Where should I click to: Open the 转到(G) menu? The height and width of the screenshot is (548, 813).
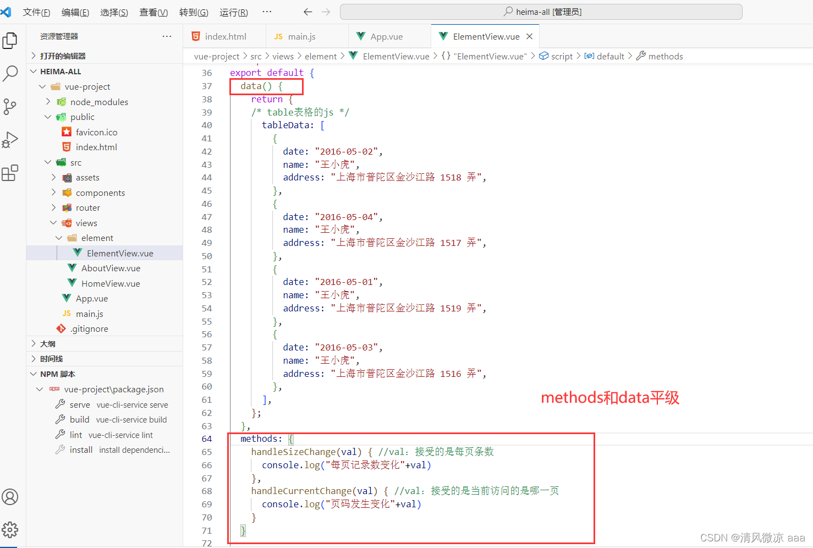point(194,12)
